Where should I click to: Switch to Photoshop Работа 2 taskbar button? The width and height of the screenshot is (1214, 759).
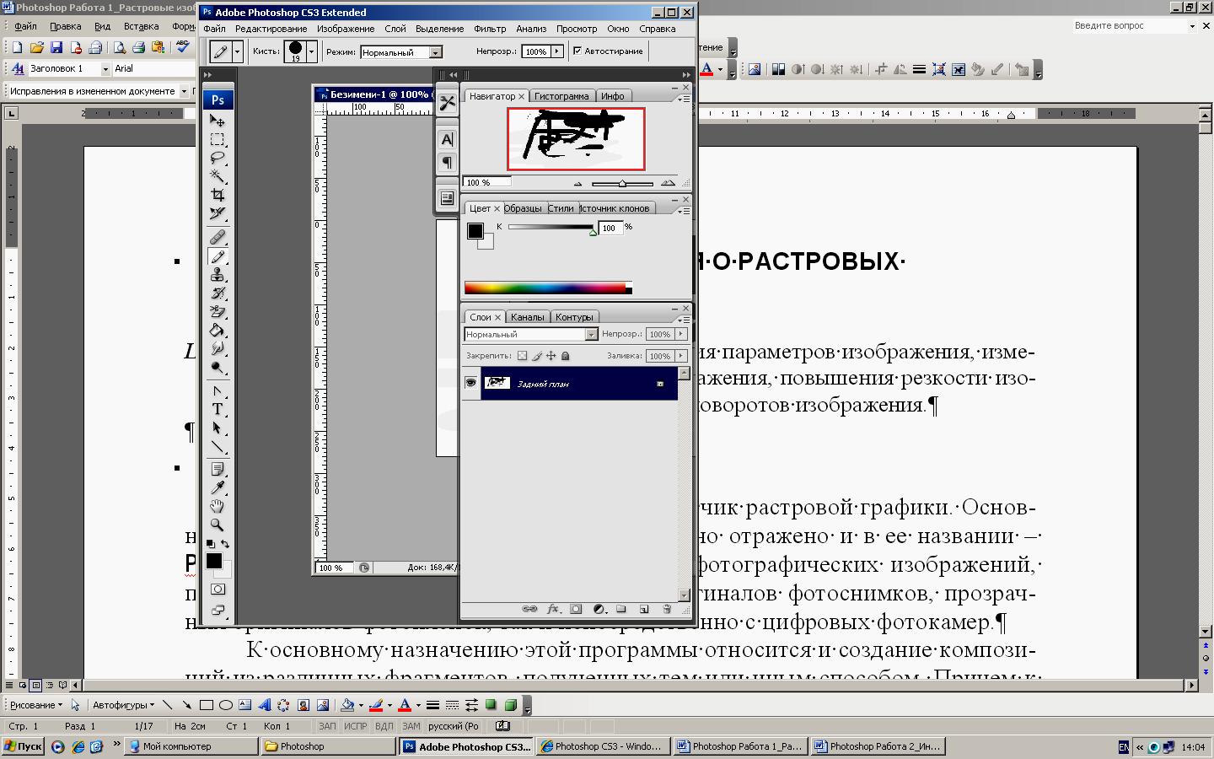click(x=878, y=746)
